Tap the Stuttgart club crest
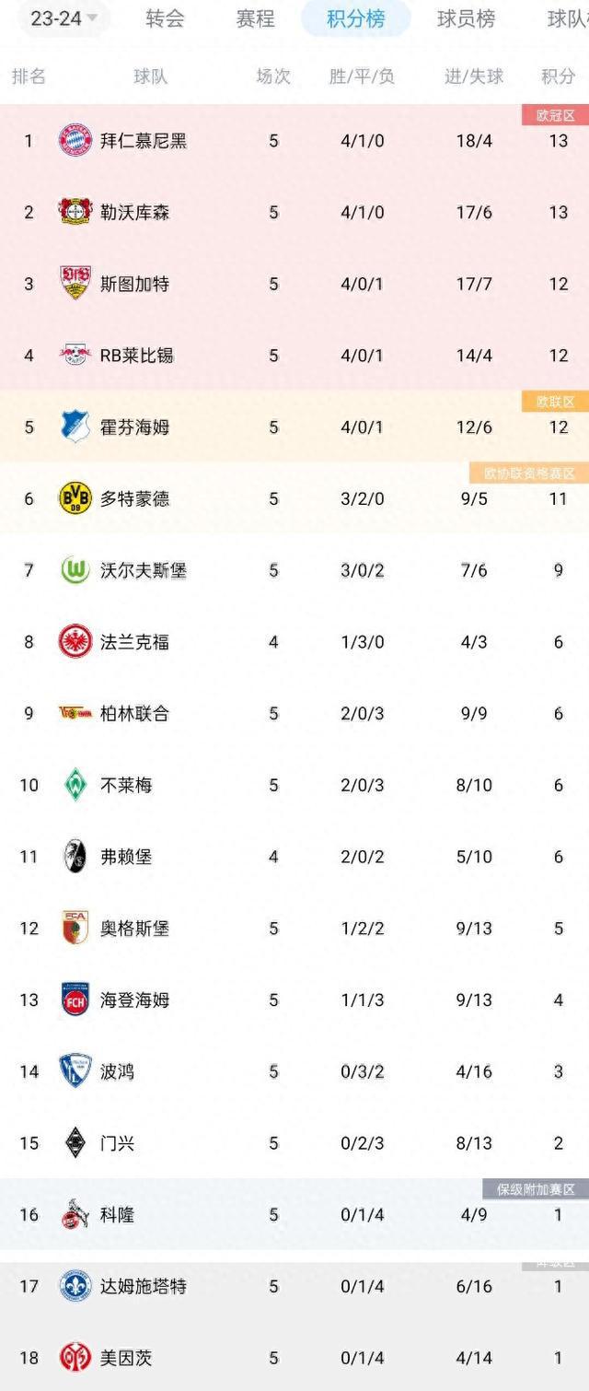Viewport: 589px width, 1391px height. (x=75, y=284)
